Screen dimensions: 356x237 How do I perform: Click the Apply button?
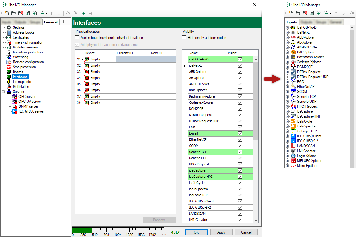click(x=221, y=232)
